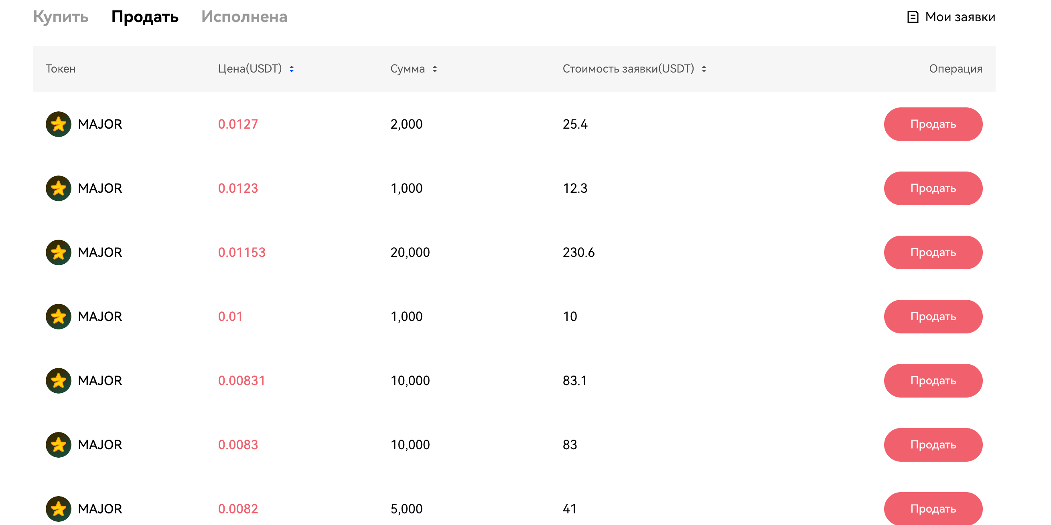Open Мои заявки orders list
Screen dimensions: 1051x525
pos(951,17)
